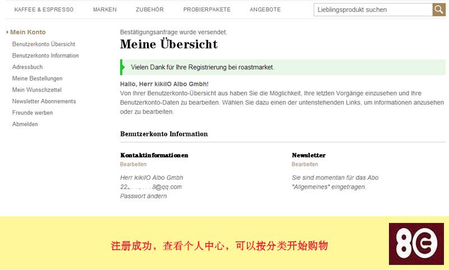449x270 pixels.
Task: Open Freunde werben link
Action: [x=33, y=113]
